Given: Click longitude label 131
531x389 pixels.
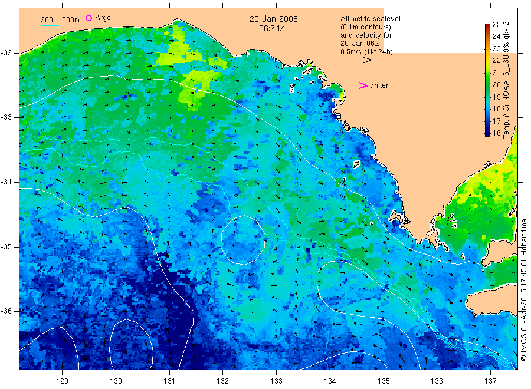Looking at the screenshot, I should pos(169,381).
